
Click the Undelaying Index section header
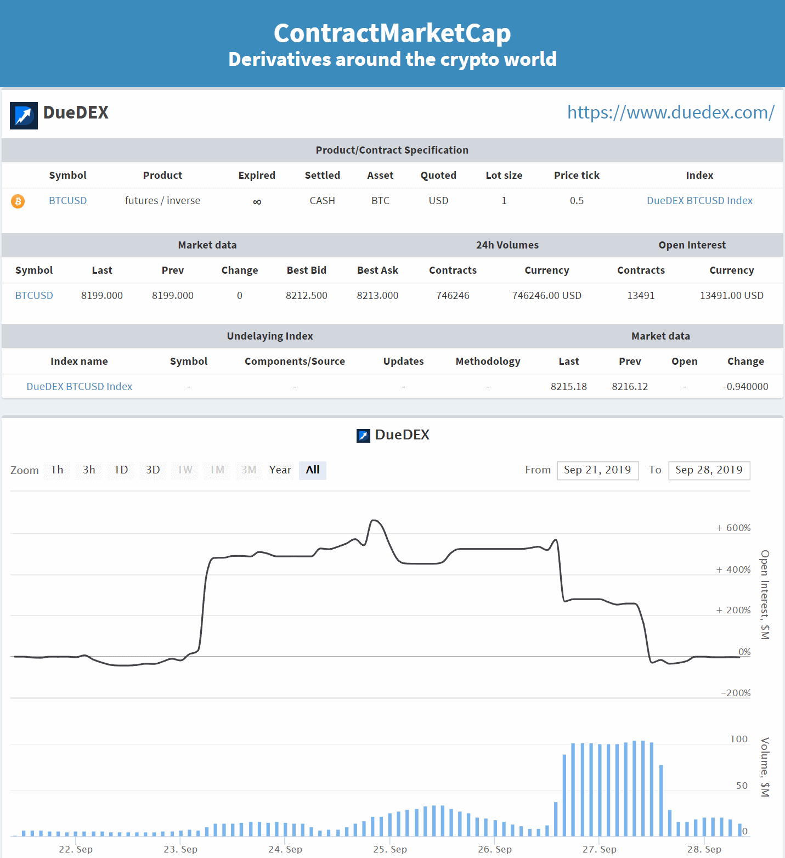pos(270,336)
